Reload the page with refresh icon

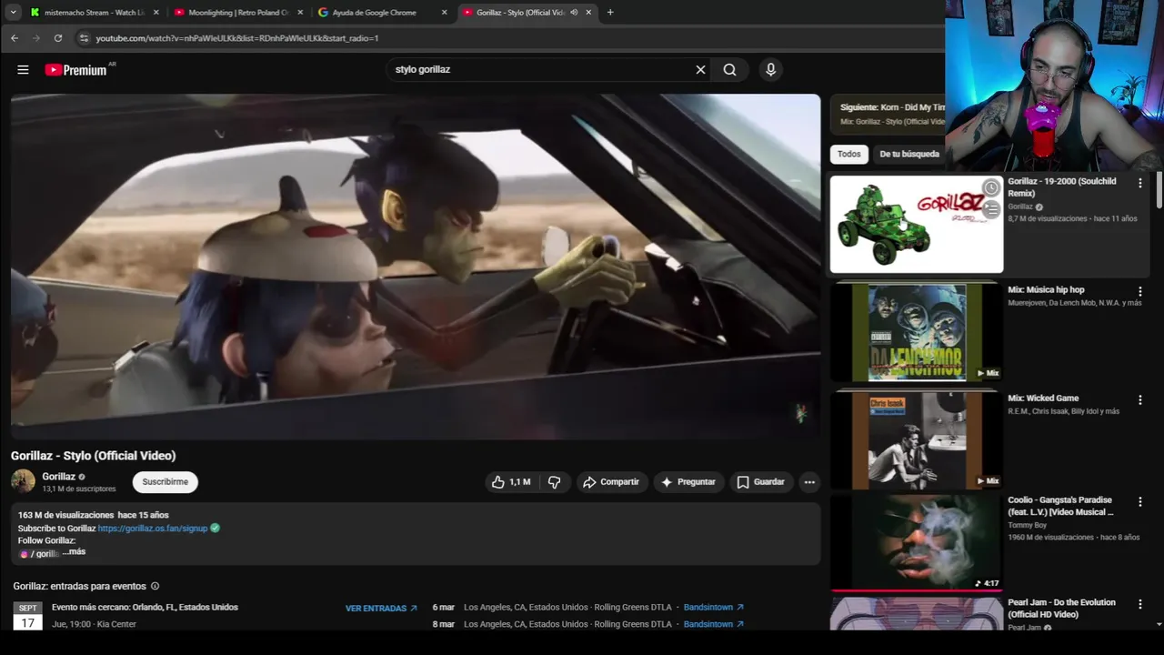tap(58, 38)
